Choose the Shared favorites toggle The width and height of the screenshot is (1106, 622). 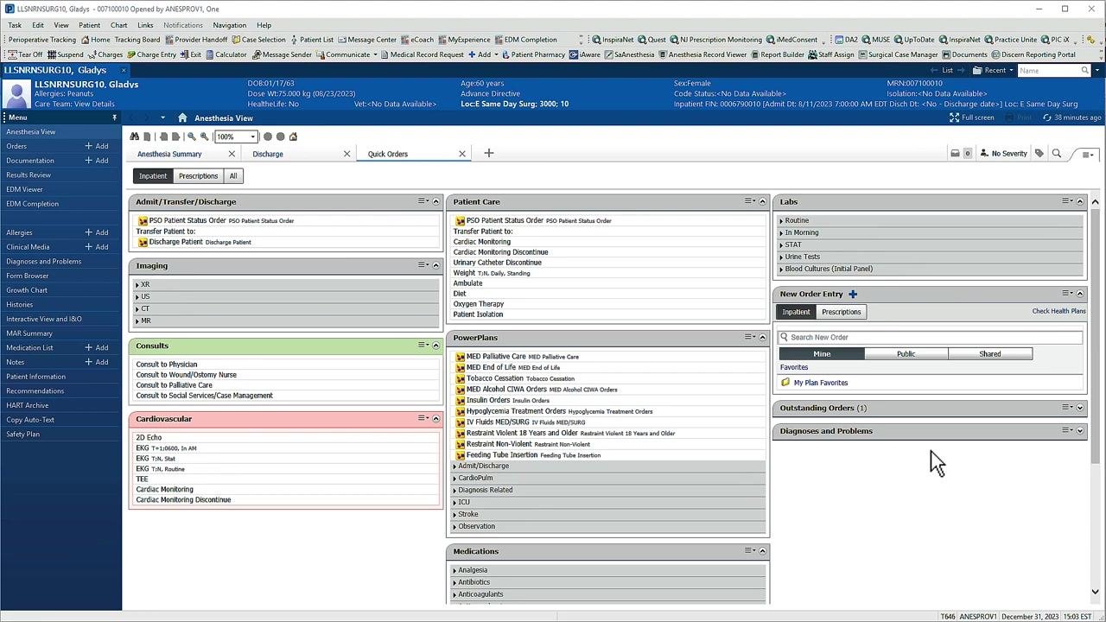point(990,353)
